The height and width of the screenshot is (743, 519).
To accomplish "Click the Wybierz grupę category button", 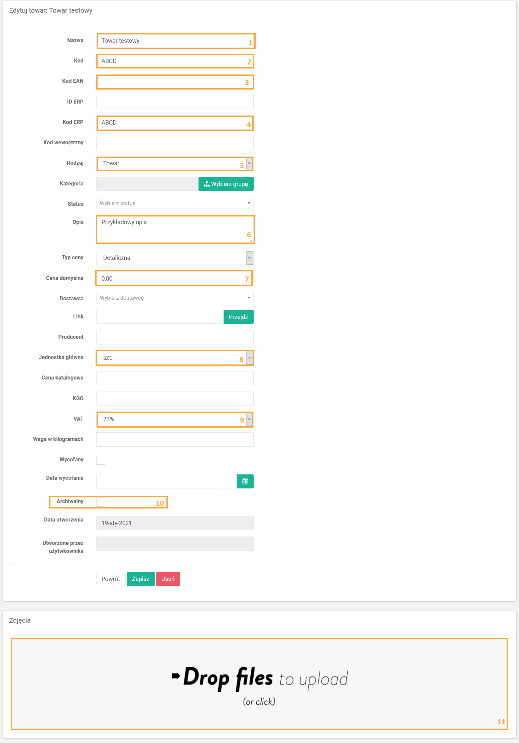I will pyautogui.click(x=226, y=184).
